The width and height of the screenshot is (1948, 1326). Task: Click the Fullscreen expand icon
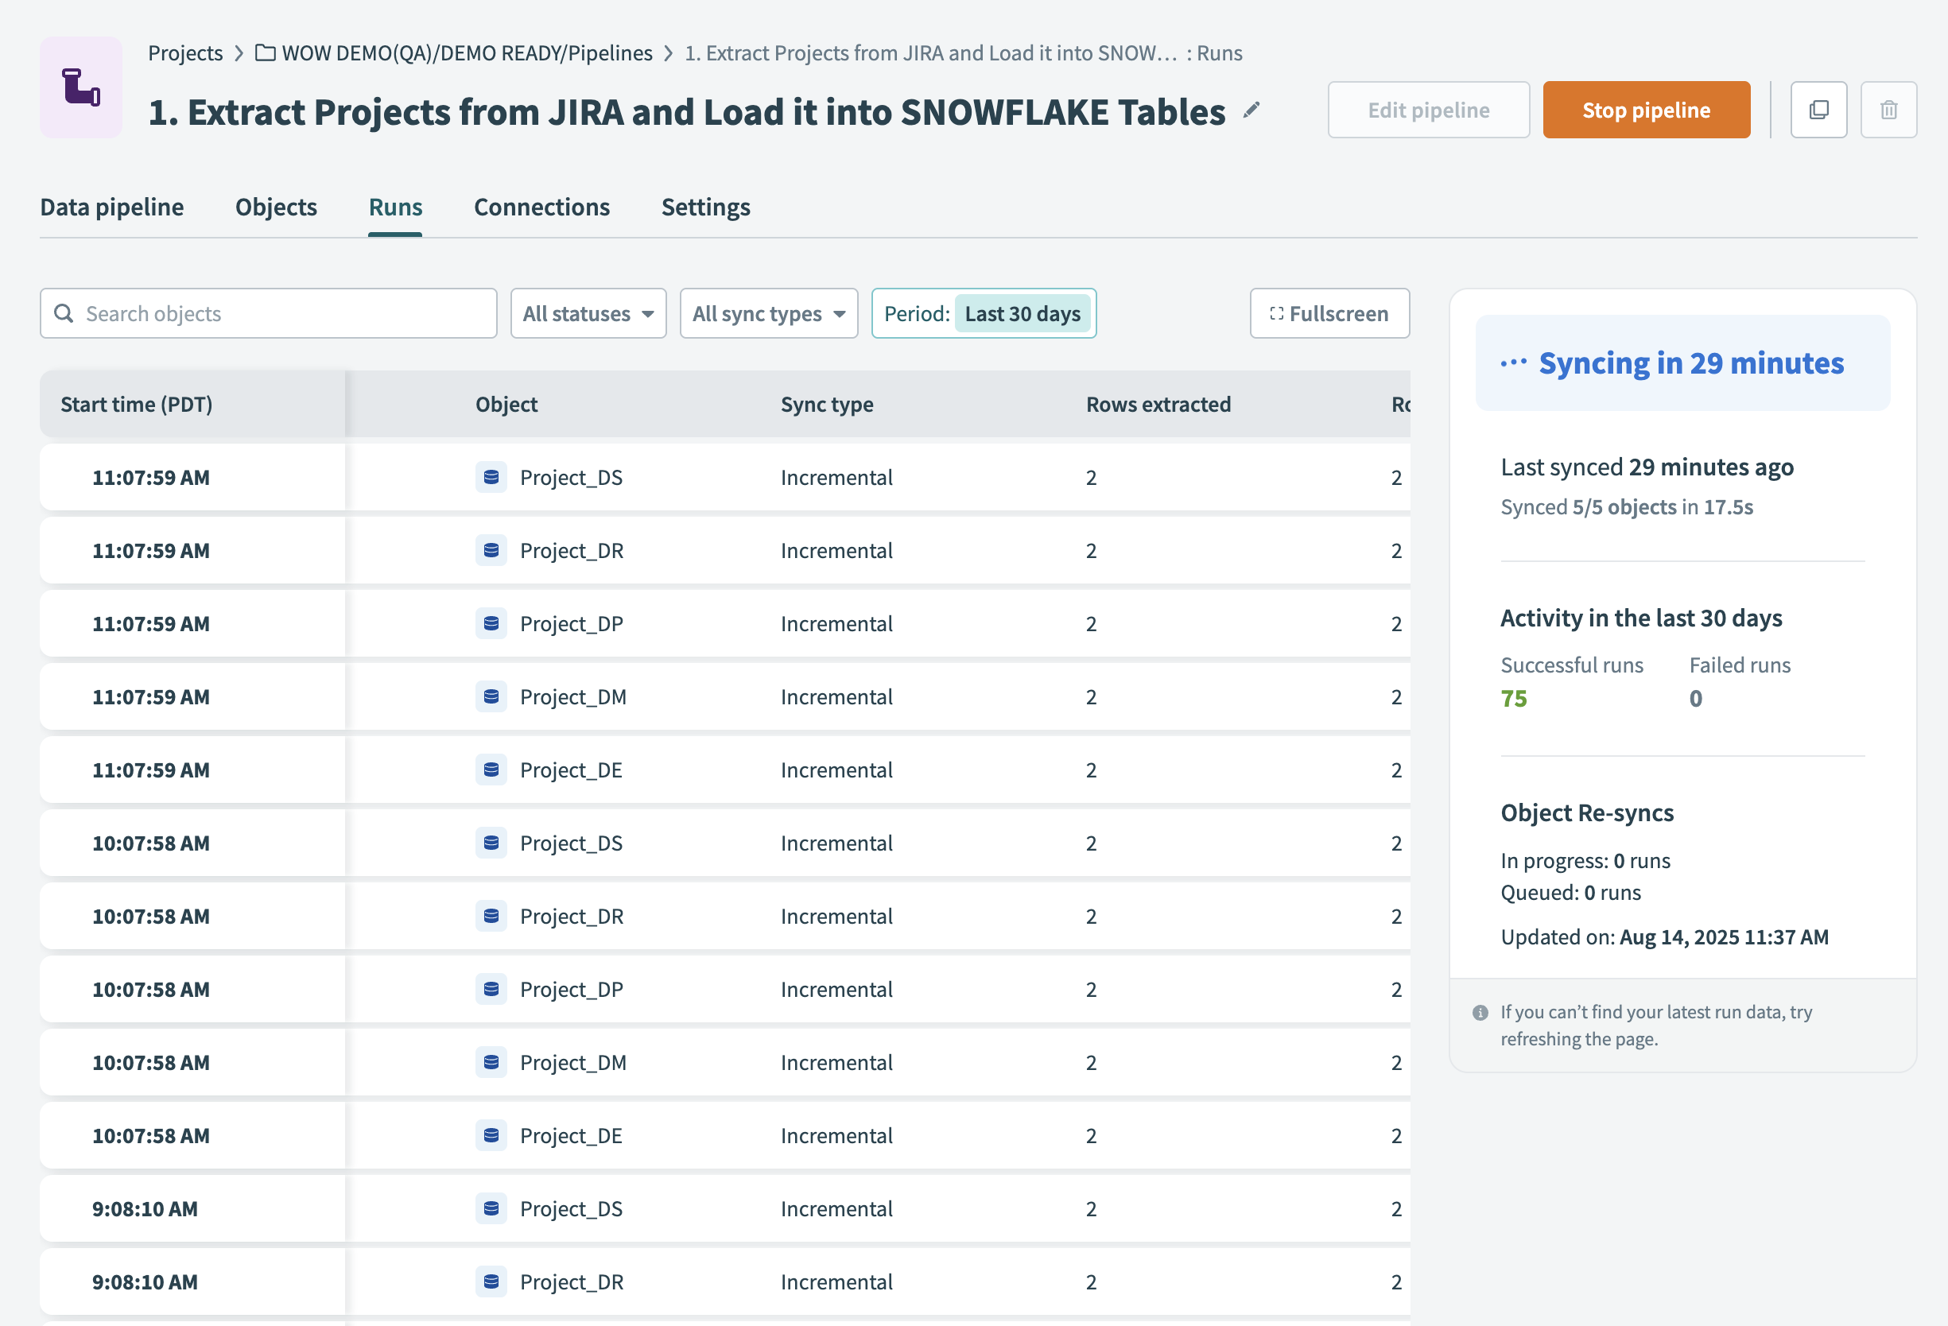pos(1278,312)
